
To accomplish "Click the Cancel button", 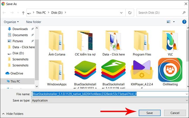I will coord(175,113).
